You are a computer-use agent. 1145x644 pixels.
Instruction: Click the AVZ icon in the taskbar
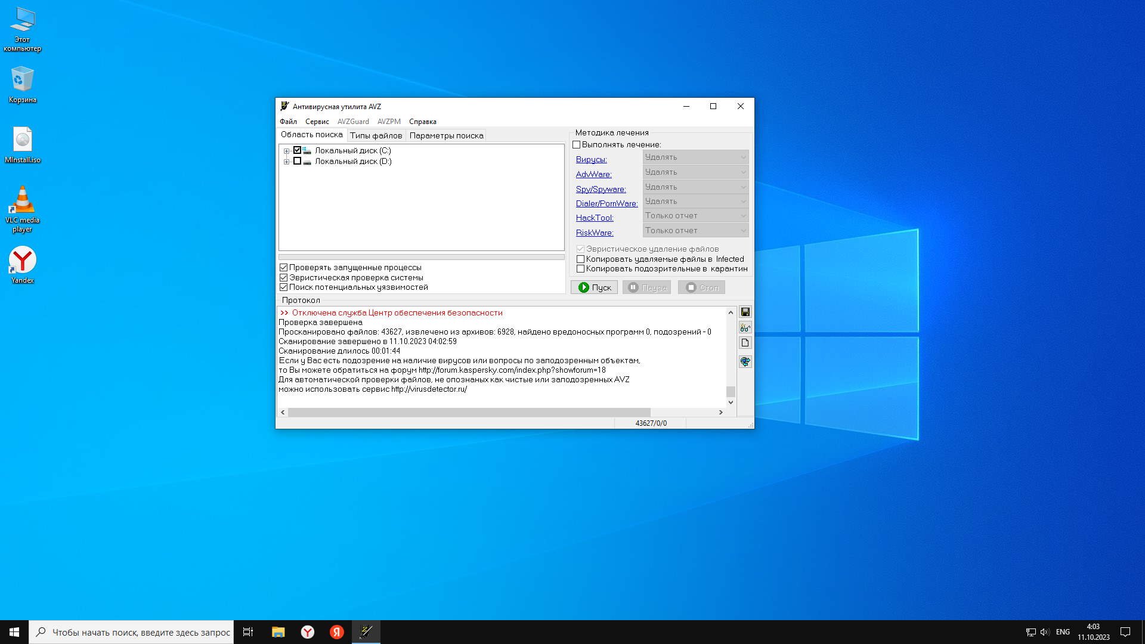click(x=366, y=631)
